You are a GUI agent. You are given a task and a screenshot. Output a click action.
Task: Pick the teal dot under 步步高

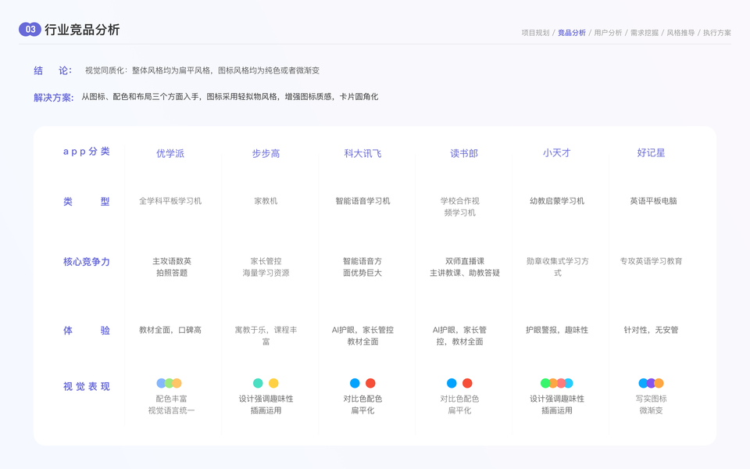pyautogui.click(x=258, y=383)
